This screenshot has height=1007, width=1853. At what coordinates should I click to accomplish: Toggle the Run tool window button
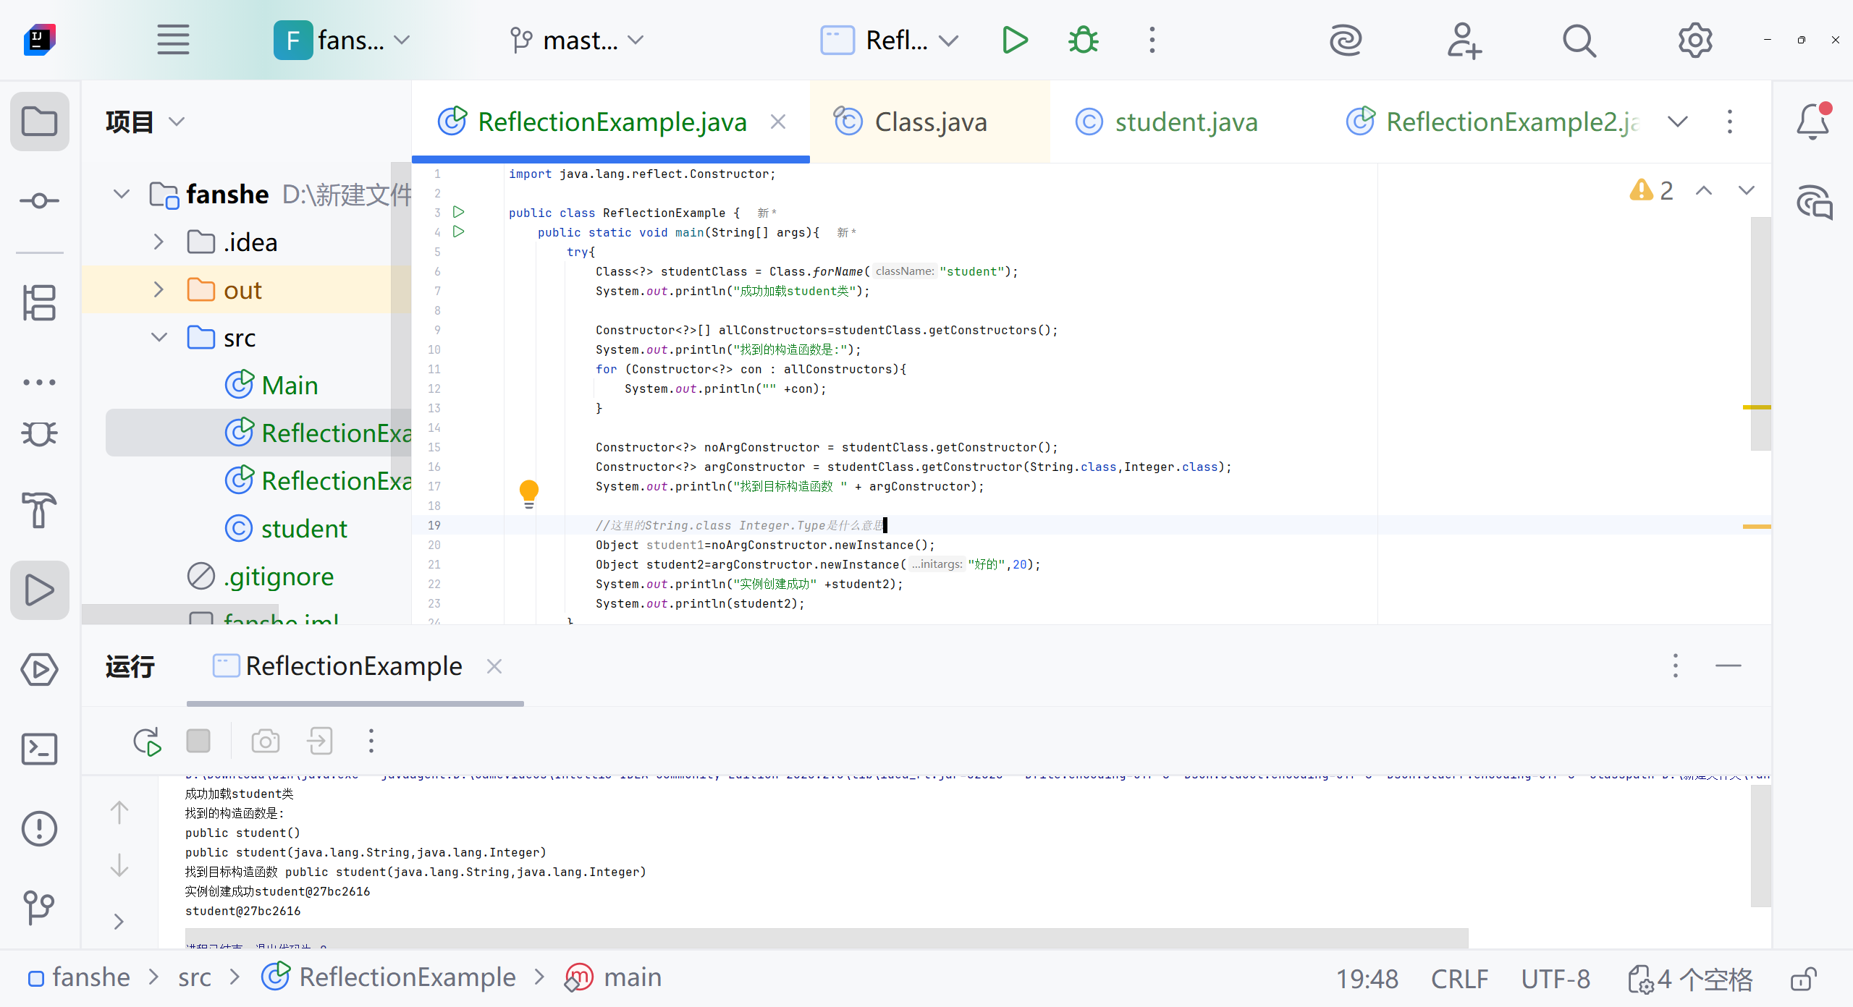pos(40,590)
